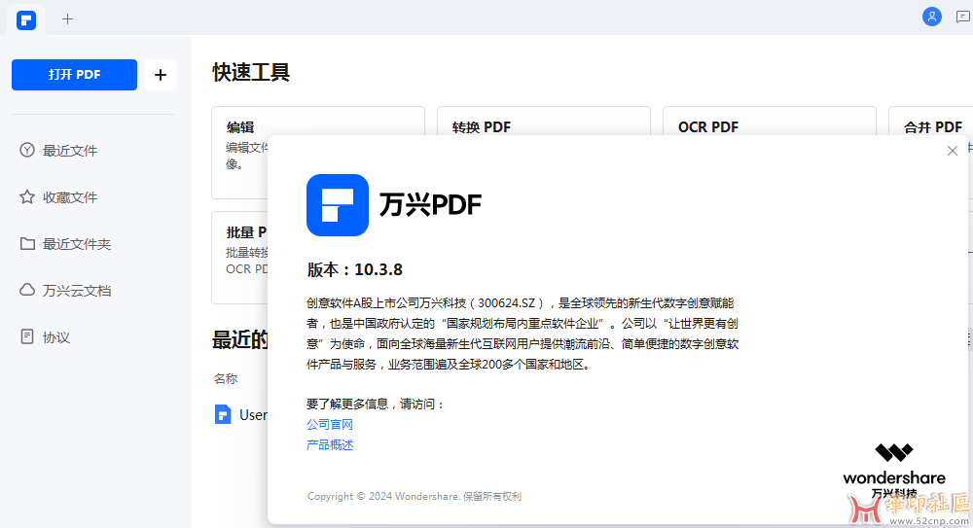Open the user account avatar
The image size is (973, 528).
[x=931, y=17]
